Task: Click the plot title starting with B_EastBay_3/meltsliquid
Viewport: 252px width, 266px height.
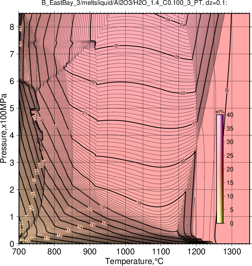Action: (x=134, y=3)
